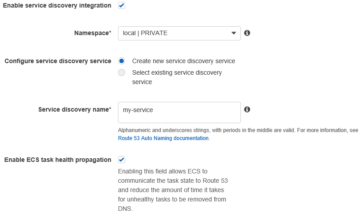Click 'Create new service discovery service' option text
Screen dimensions: 362x217
coord(183,61)
